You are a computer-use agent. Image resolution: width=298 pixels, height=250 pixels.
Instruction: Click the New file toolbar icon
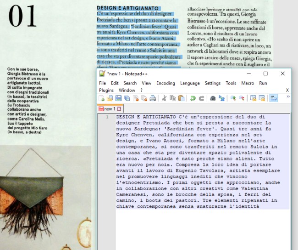coord(102,98)
